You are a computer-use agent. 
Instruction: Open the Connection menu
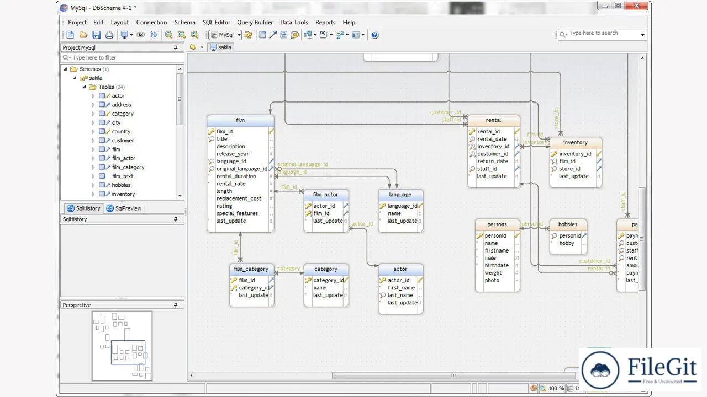click(x=151, y=23)
